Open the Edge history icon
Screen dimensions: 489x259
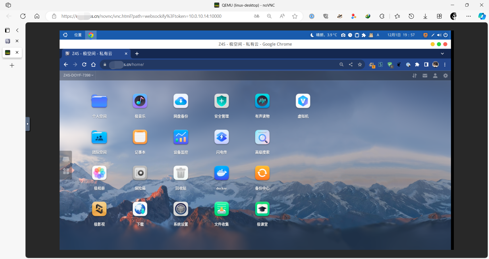(x=411, y=16)
